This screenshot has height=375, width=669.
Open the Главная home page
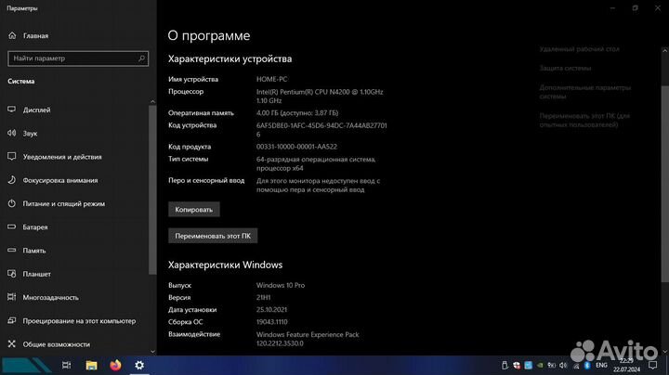pos(28,36)
